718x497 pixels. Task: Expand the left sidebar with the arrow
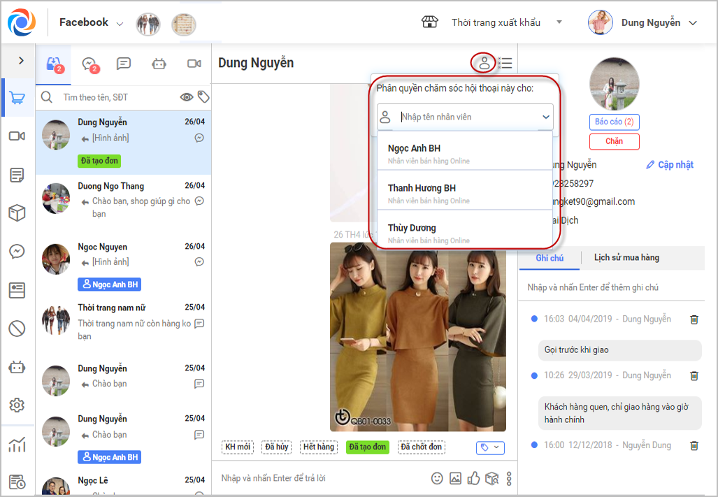click(x=20, y=60)
